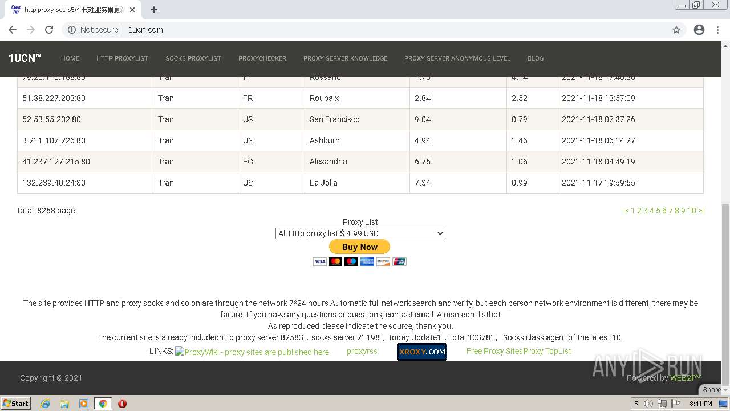Click the Free Proxy Sites link
Viewport: 730px width, 411px height.
coord(494,351)
